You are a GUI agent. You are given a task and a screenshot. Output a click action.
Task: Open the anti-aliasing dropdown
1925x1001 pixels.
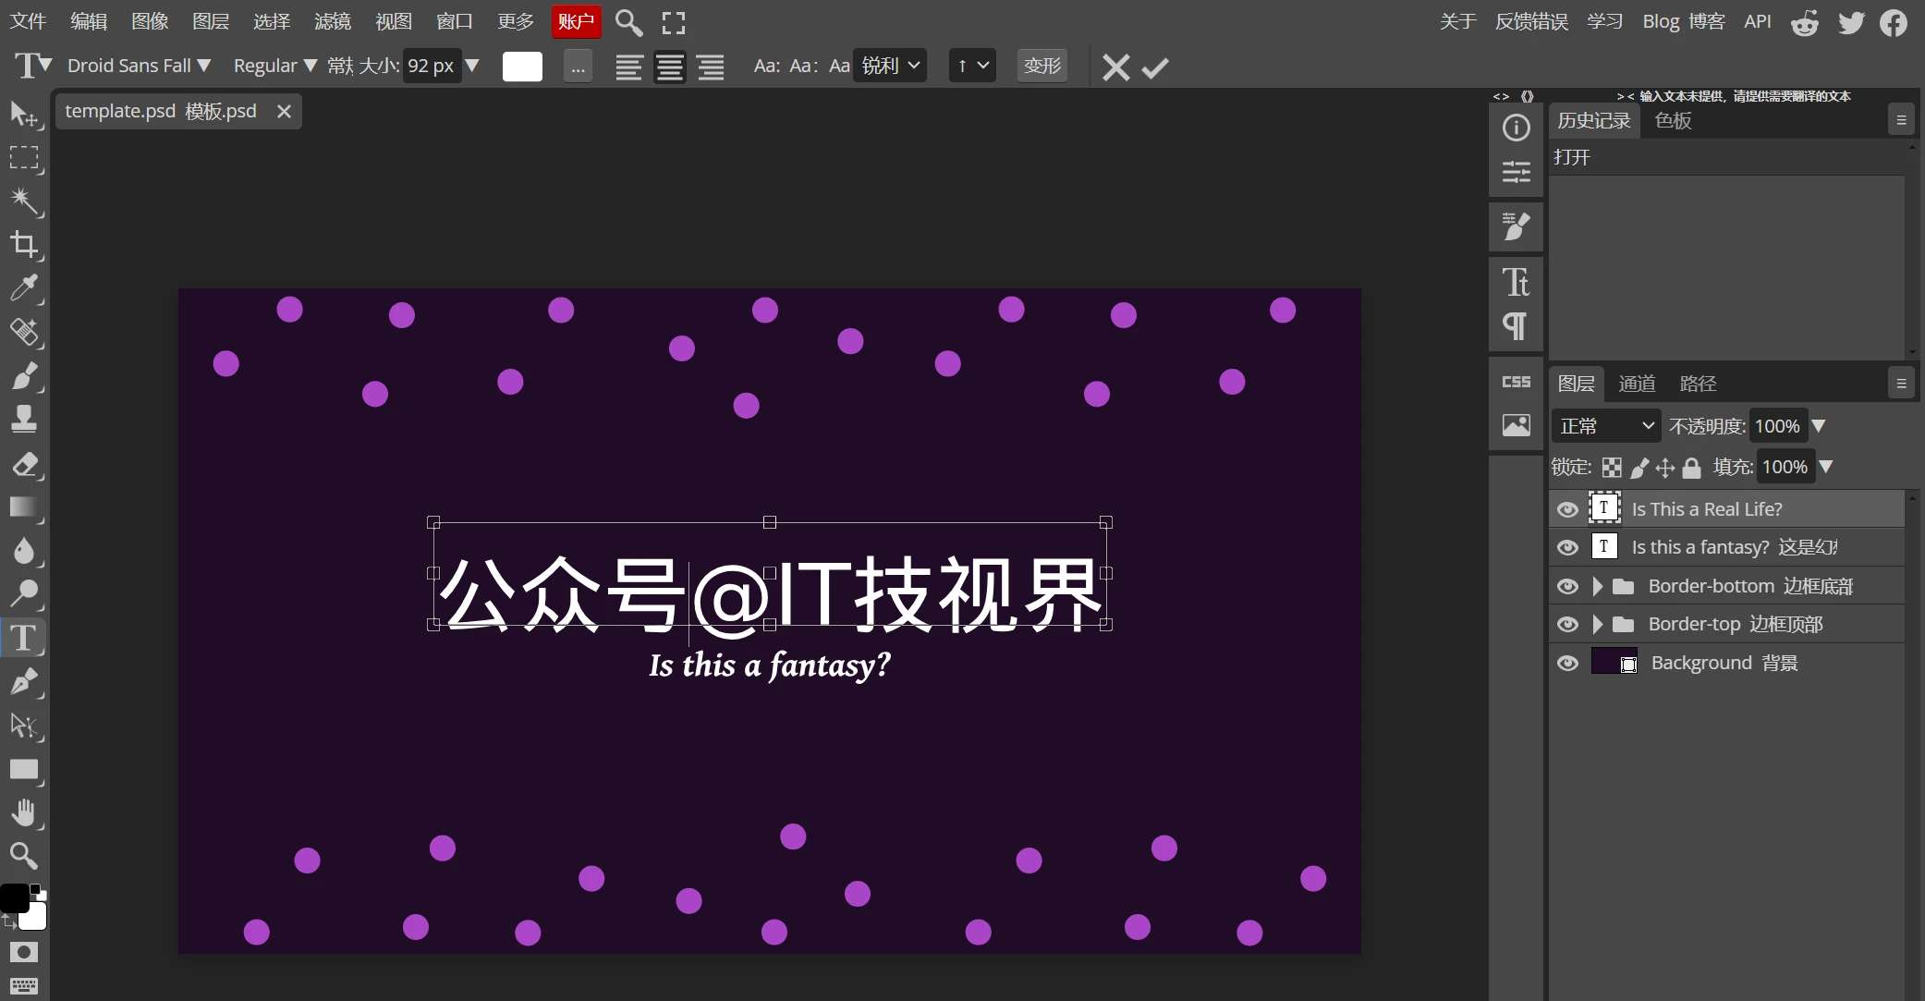coord(890,66)
